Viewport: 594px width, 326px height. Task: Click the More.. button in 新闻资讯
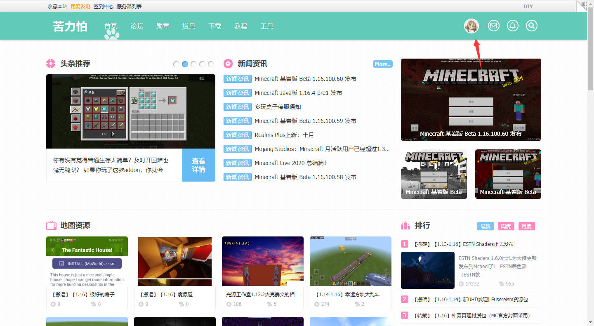pos(383,64)
